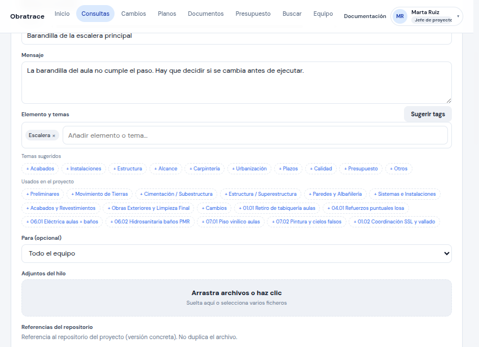The image size is (479, 347).
Task: Add the 06.01 Eléctrica aulas + baños tag
Action: (x=62, y=222)
